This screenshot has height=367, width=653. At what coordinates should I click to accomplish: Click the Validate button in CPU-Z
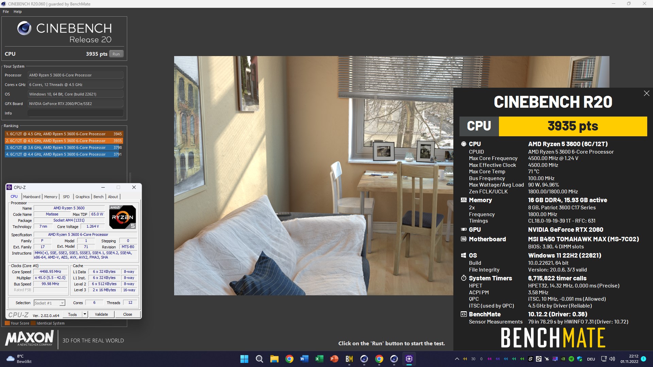point(101,314)
